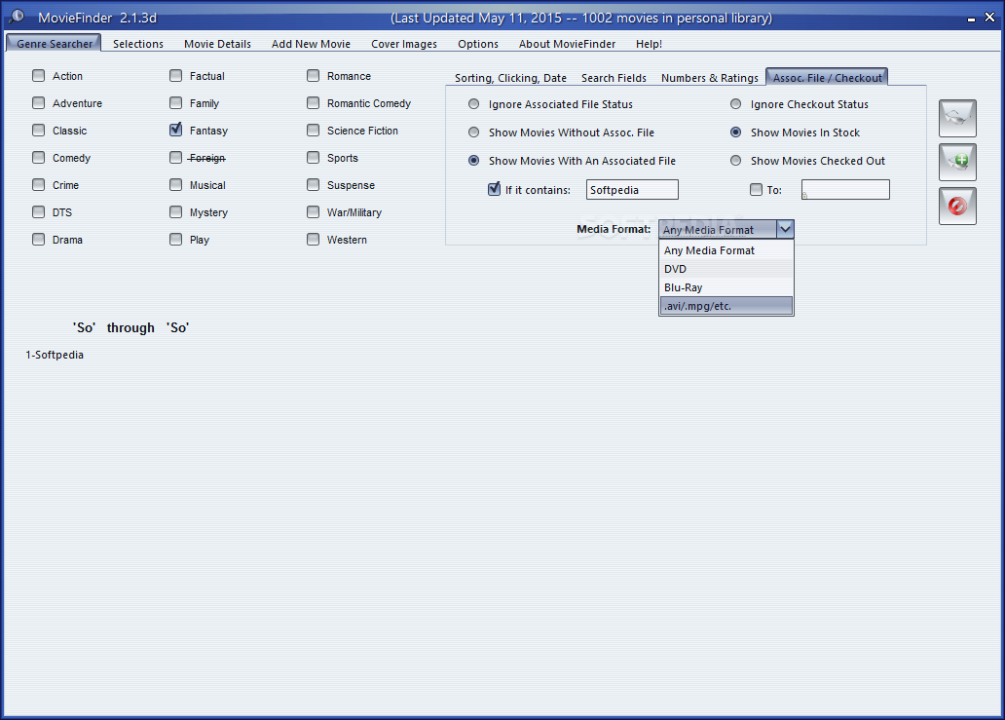
Task: Choose 'Any Media Format' from dropdown list
Action: tap(726, 250)
